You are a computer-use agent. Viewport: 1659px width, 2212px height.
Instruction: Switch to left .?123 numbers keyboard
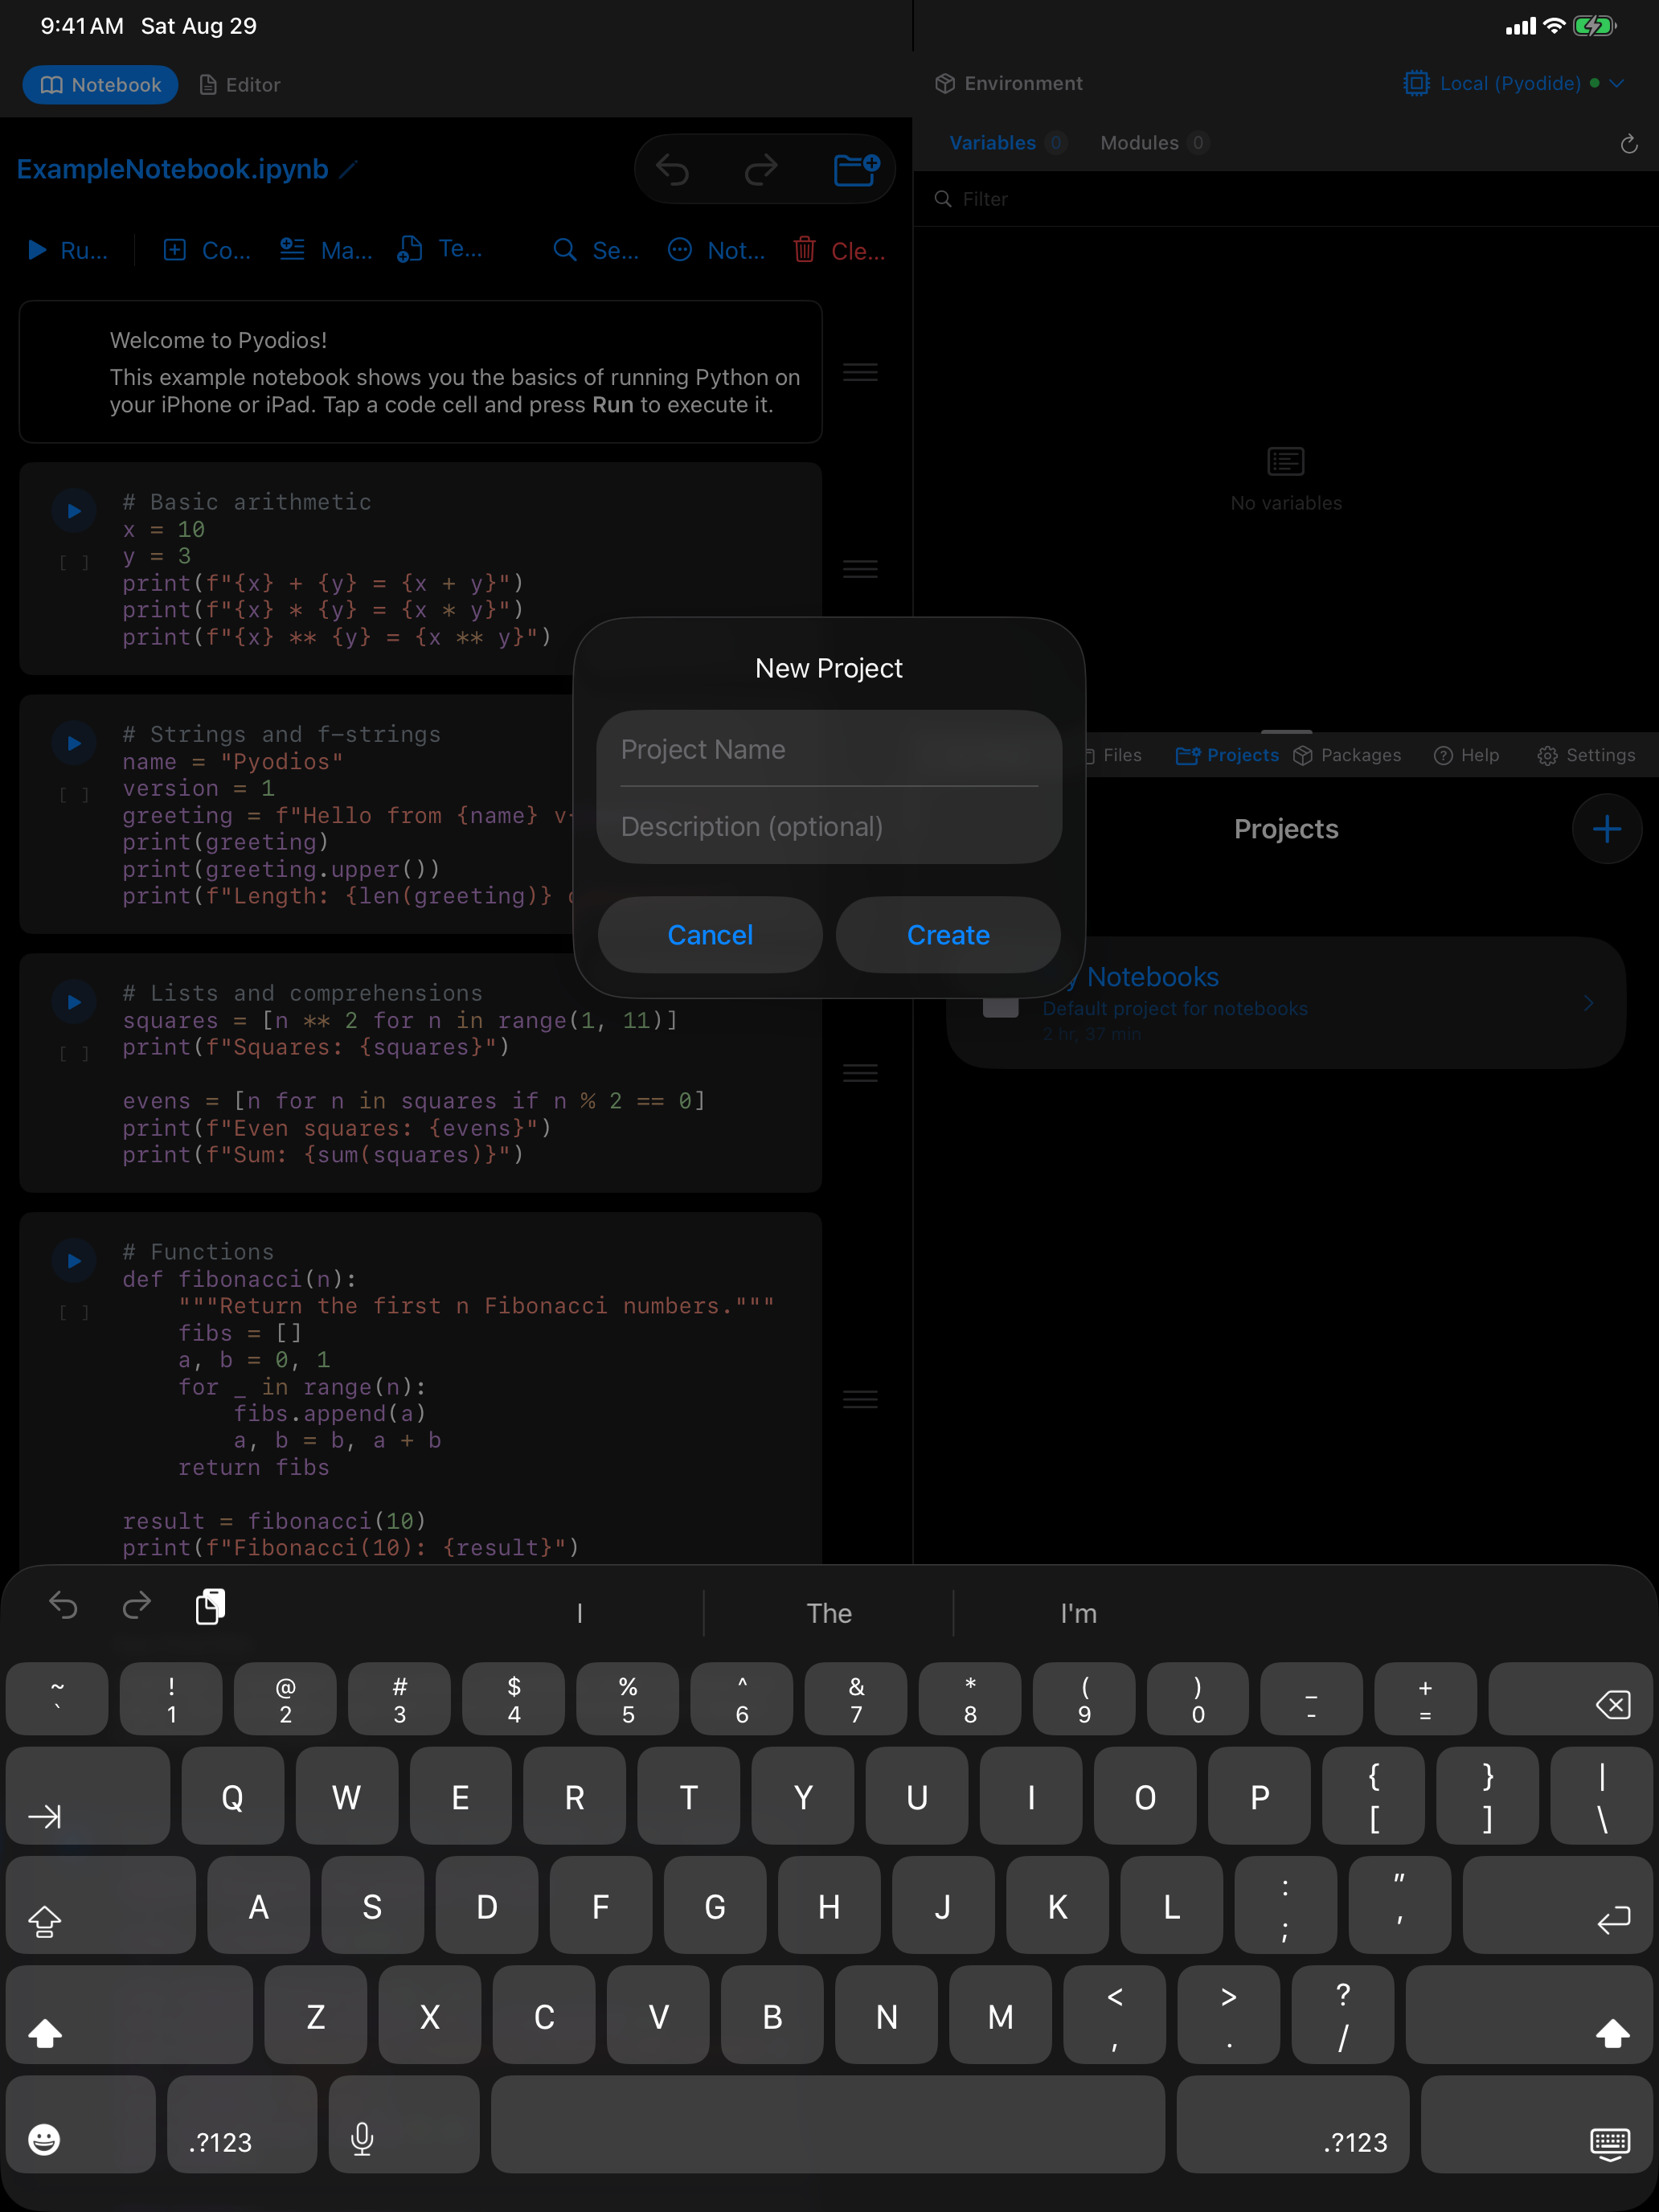pyautogui.click(x=242, y=2125)
